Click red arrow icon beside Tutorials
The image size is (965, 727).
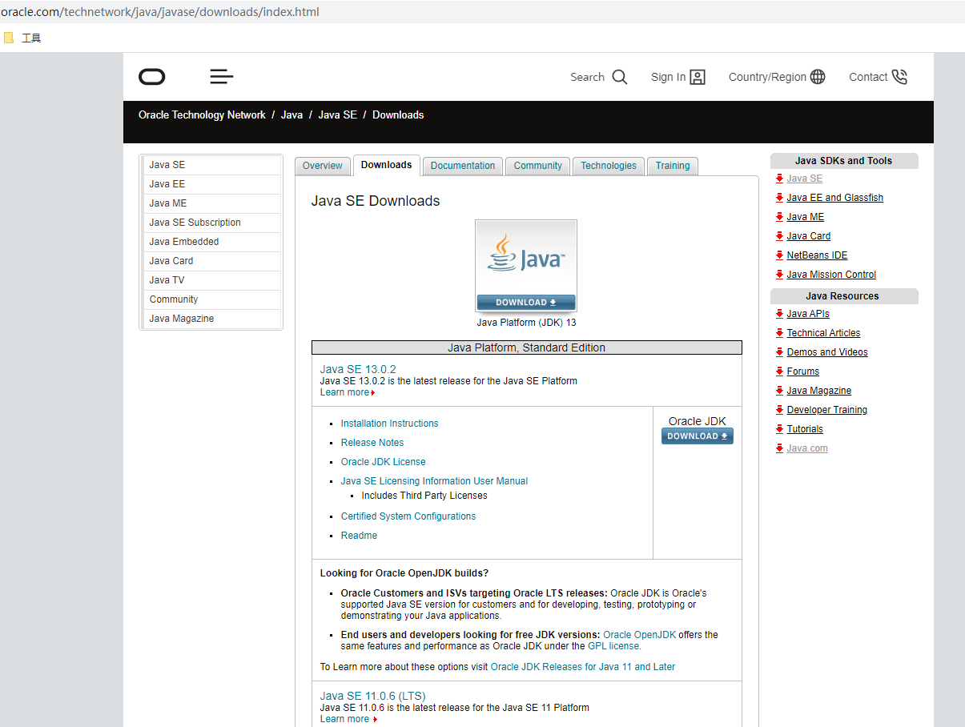point(779,429)
